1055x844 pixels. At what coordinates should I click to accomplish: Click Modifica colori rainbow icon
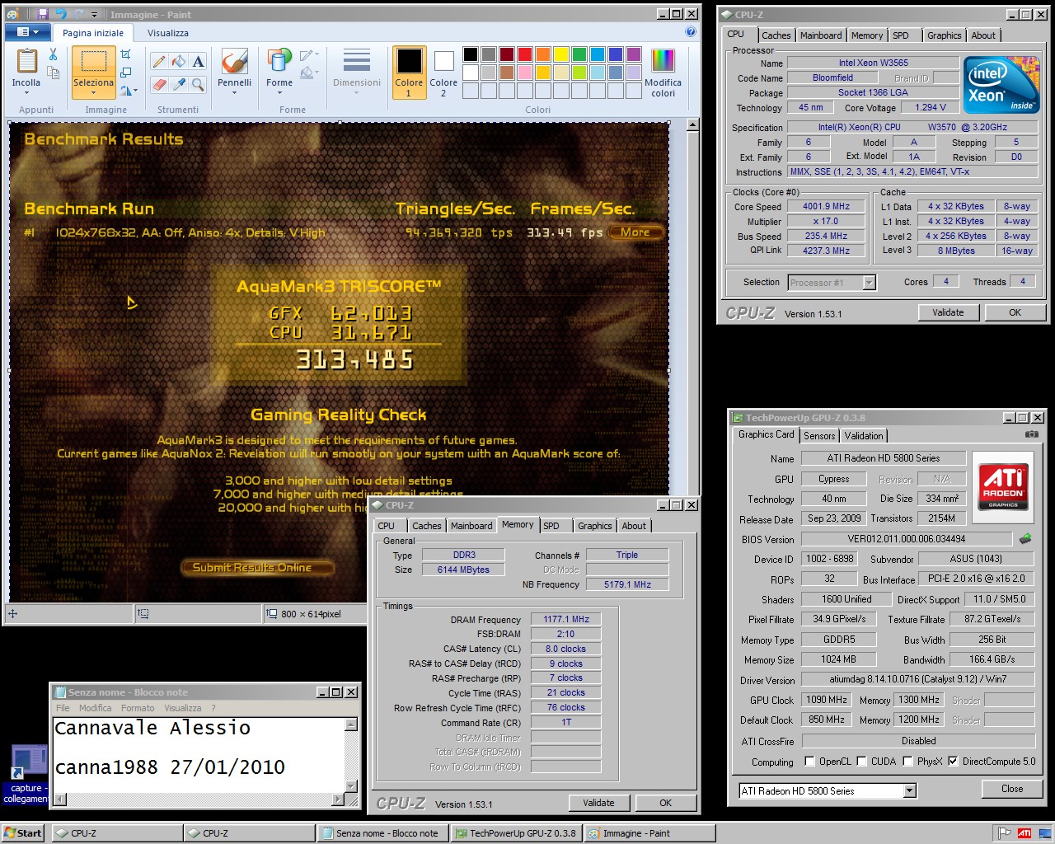tap(663, 61)
